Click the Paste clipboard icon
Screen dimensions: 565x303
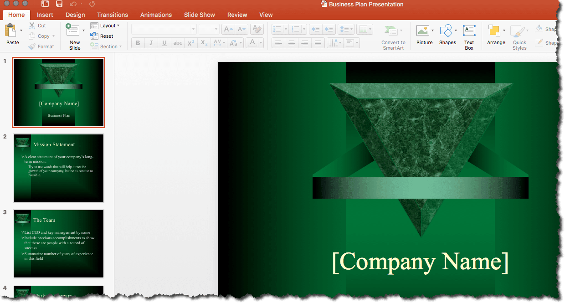point(10,31)
